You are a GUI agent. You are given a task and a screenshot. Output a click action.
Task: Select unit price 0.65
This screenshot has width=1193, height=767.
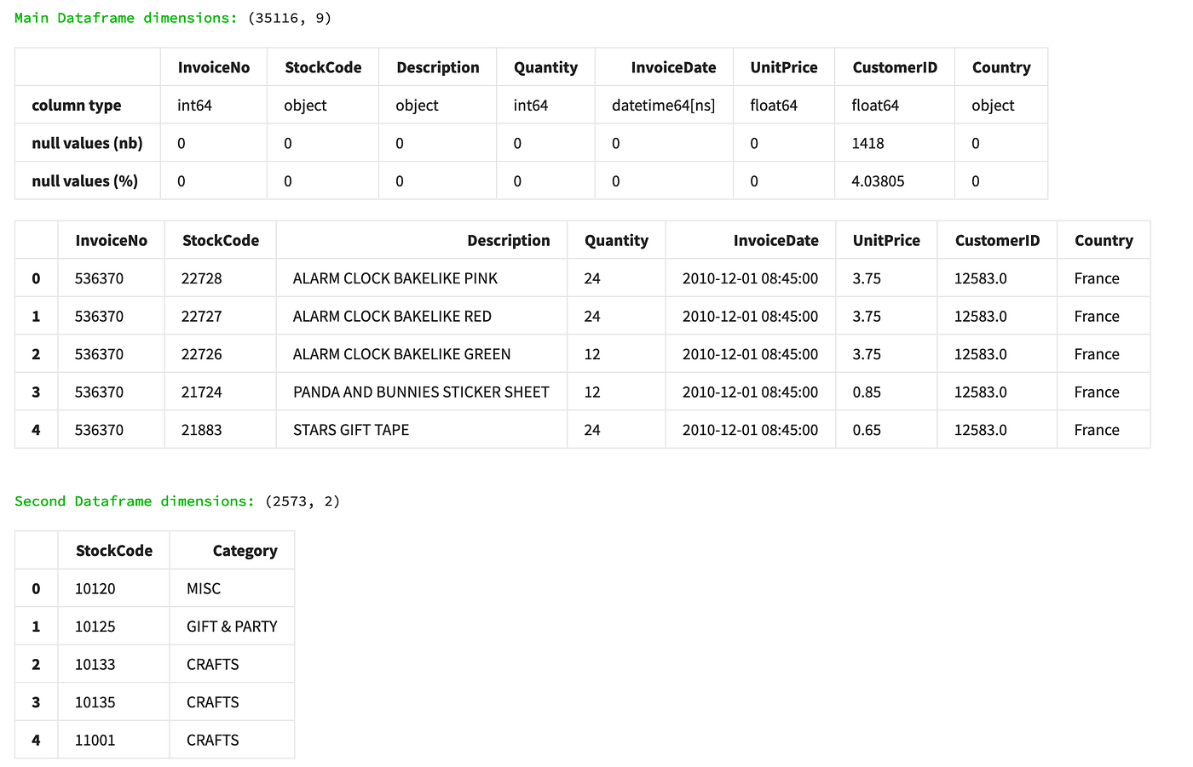(867, 430)
